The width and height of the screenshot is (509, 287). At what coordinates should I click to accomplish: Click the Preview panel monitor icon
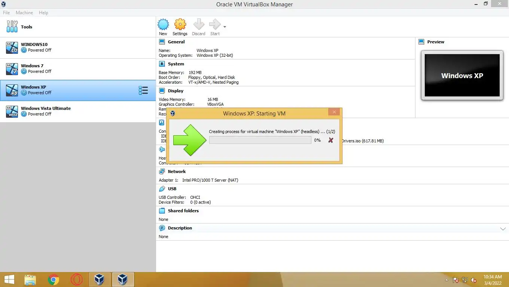421,42
